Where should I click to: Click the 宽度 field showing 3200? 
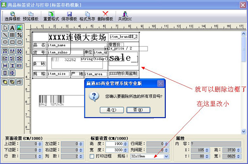coord(117,150)
